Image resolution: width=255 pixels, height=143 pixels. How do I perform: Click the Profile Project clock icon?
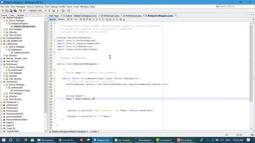coord(69,11)
